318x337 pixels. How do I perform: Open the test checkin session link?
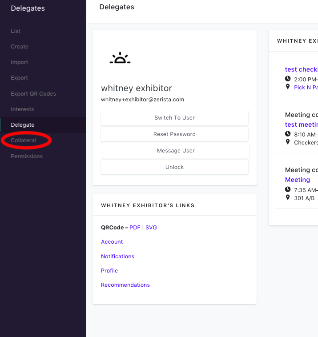tap(302, 69)
